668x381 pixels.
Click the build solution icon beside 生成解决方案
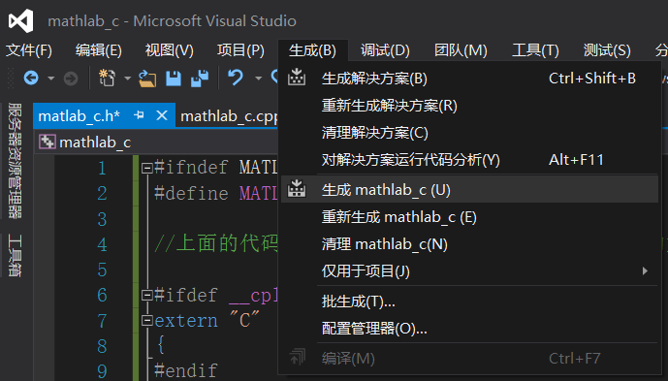[x=297, y=78]
